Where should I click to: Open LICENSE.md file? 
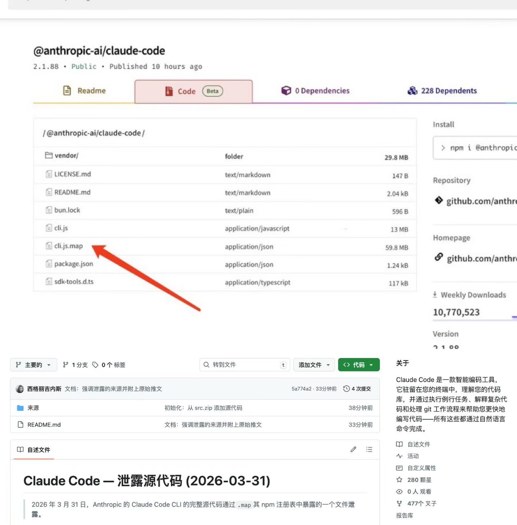point(73,174)
